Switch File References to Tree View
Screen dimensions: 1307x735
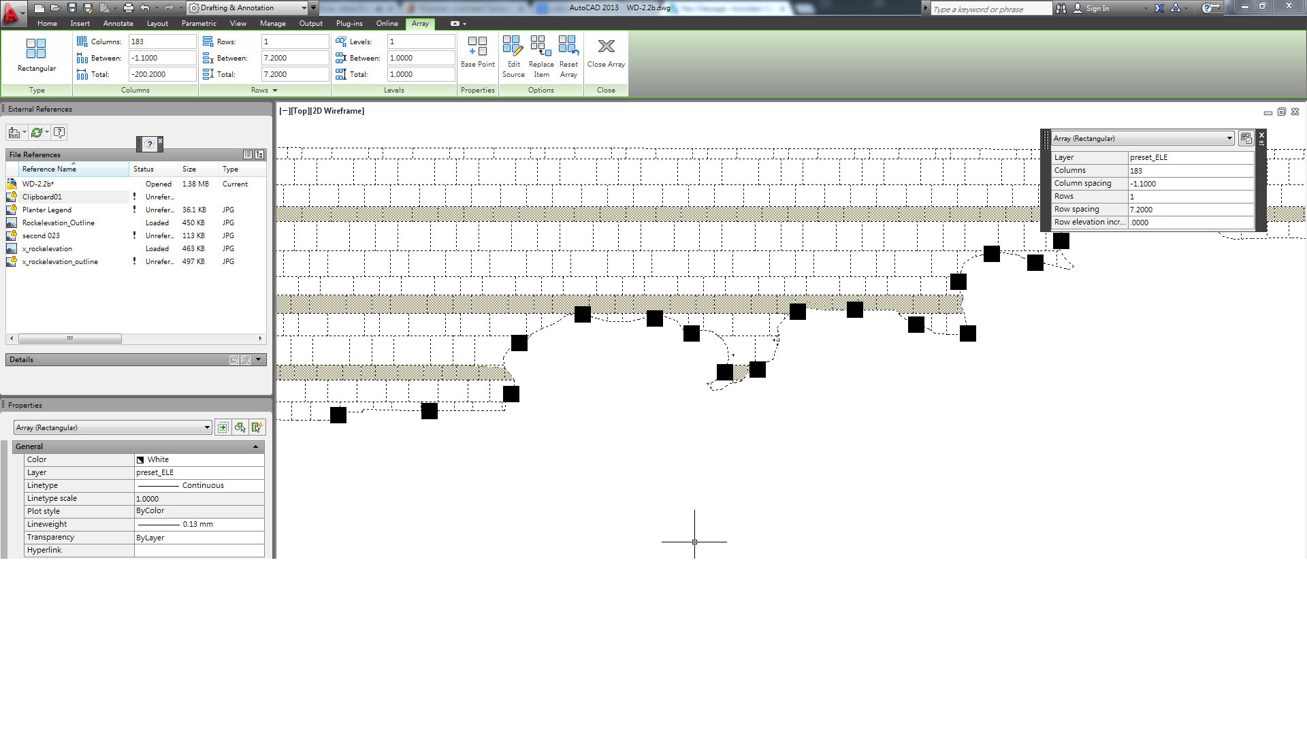260,154
